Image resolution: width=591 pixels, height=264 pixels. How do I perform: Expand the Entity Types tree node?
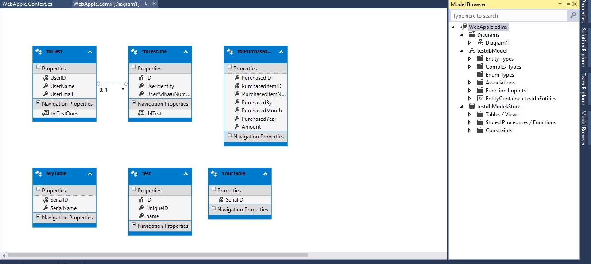tap(469, 58)
